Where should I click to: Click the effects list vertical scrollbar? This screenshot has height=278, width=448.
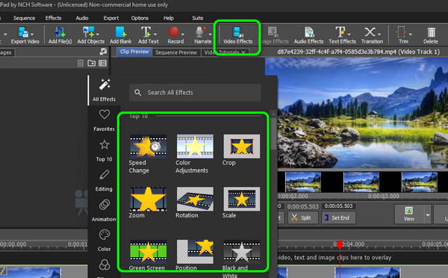coord(273,135)
